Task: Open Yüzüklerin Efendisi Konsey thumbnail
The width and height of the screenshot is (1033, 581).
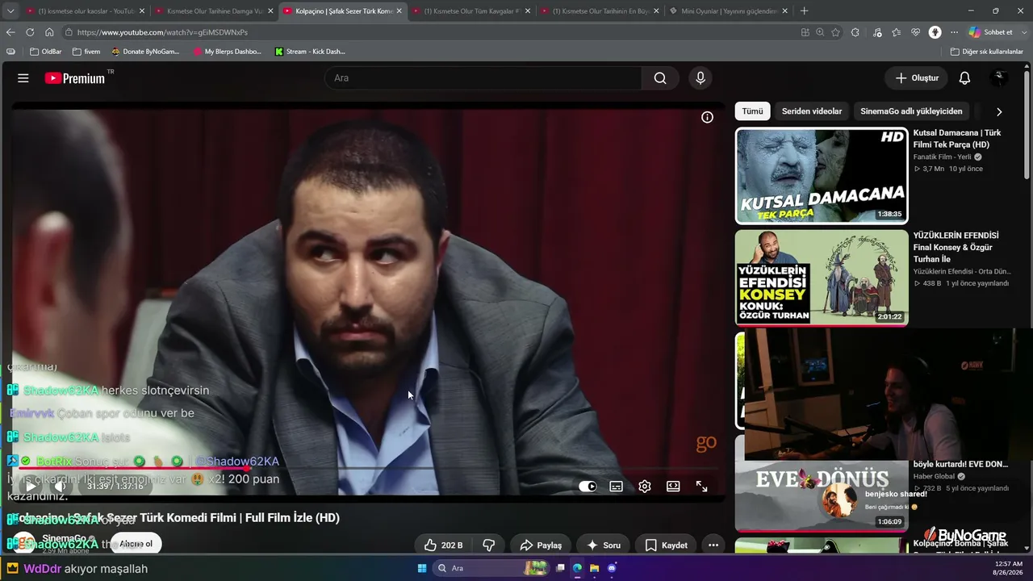Action: tap(822, 278)
